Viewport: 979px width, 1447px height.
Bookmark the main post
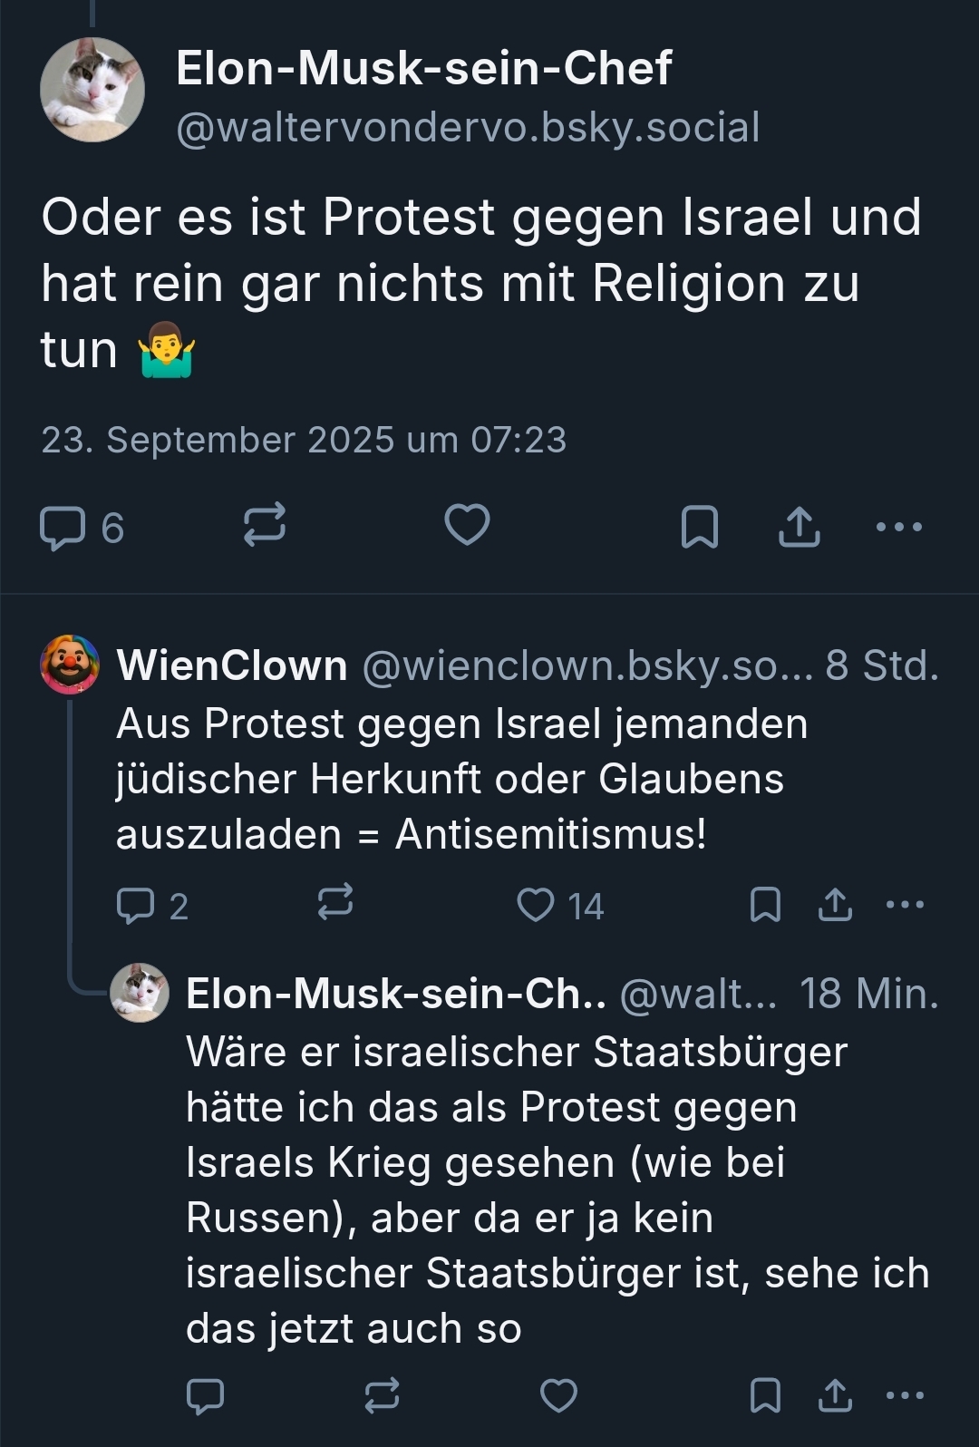699,527
